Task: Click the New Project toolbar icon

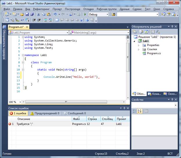Action: (x=7, y=14)
